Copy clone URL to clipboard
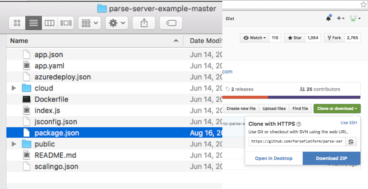The width and height of the screenshot is (368, 189). pyautogui.click(x=351, y=142)
